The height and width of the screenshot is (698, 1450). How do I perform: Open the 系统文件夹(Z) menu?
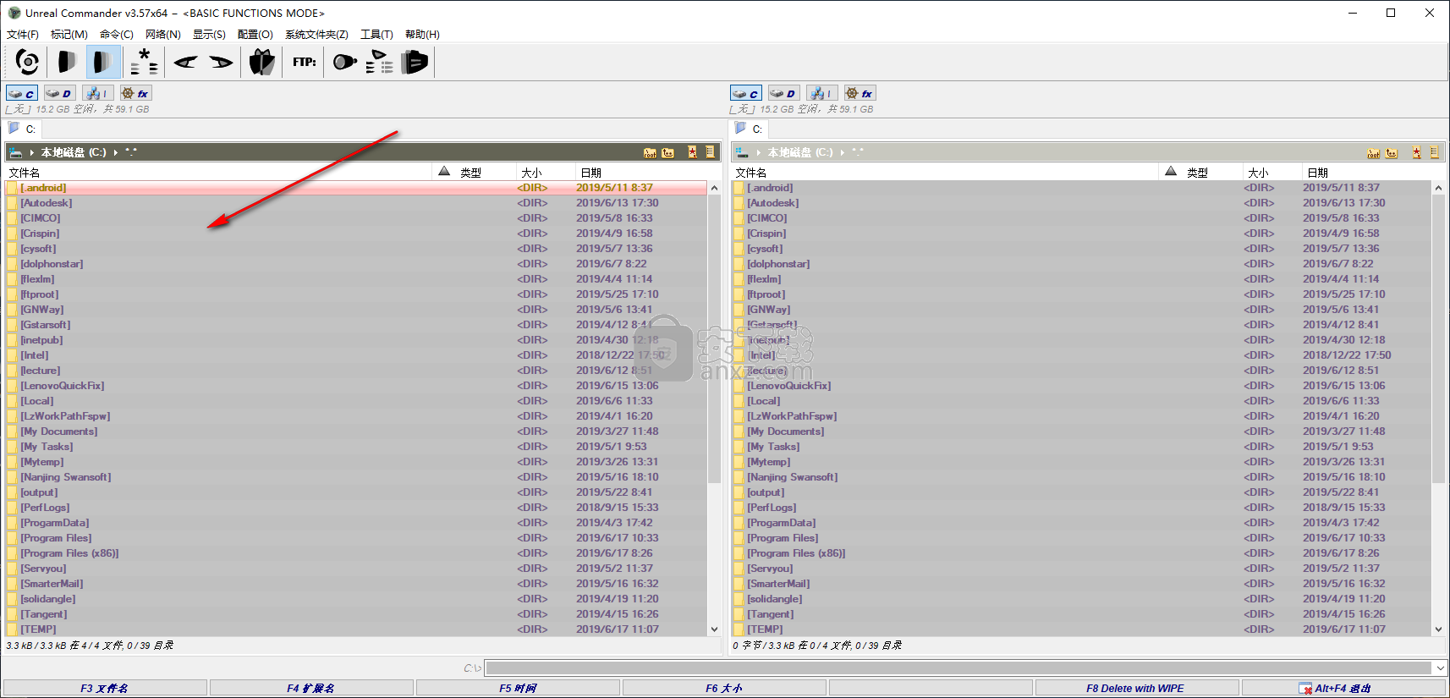click(x=316, y=35)
